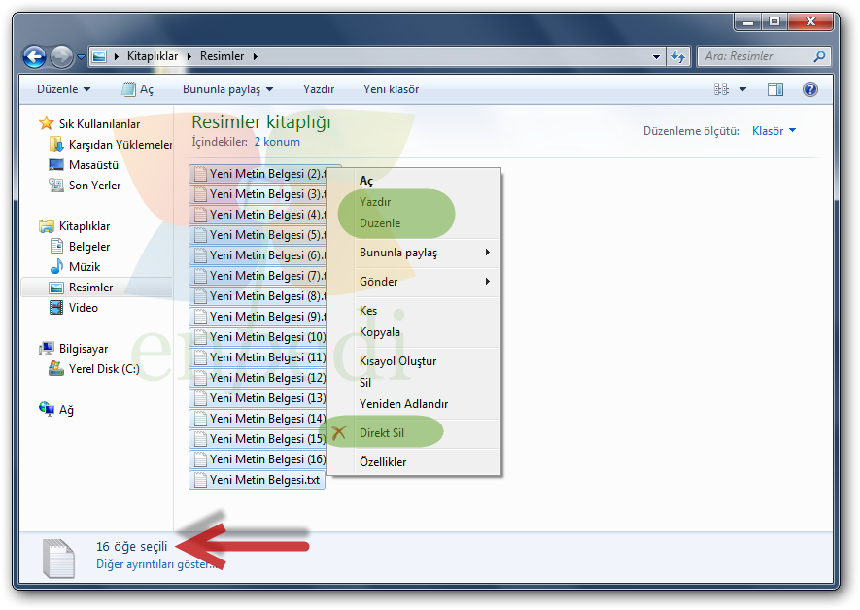This screenshot has width=860, height=610.
Task: Click the document icon in details pane
Action: 58,559
